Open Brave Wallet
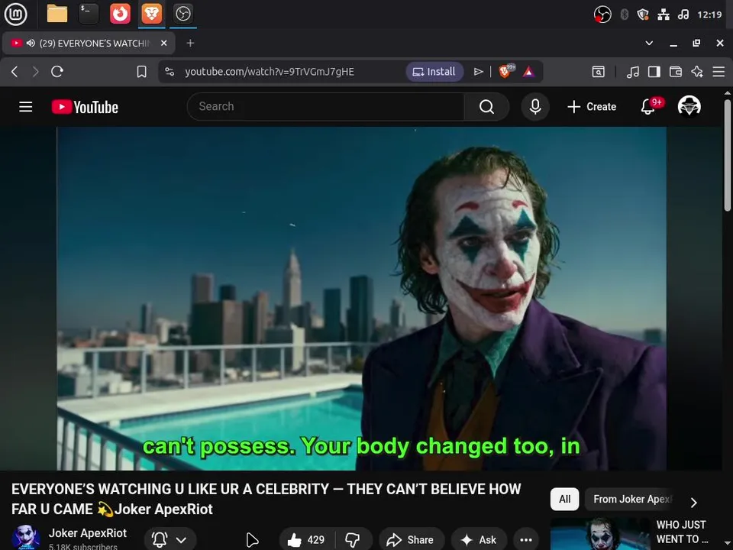Viewport: 733px width, 550px height. 676,72
